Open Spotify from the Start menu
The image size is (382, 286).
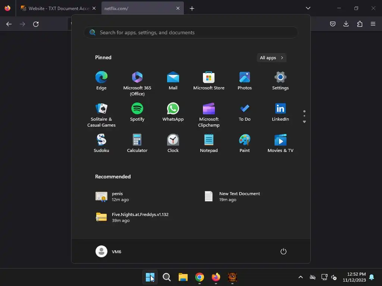137,112
